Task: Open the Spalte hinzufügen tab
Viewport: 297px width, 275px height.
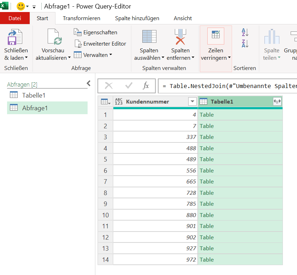Action: pyautogui.click(x=137, y=18)
